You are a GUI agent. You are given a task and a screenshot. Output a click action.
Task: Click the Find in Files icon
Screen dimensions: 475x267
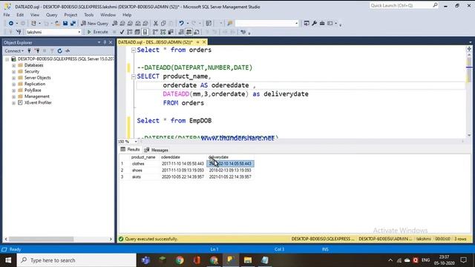229,23
